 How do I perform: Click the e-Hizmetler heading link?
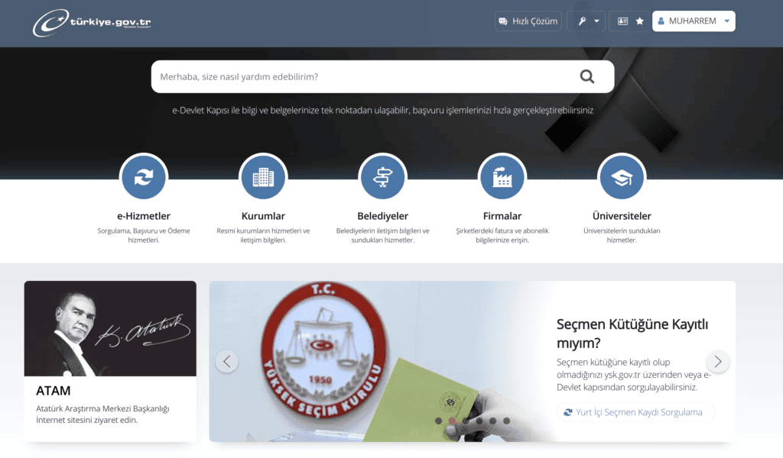click(143, 216)
